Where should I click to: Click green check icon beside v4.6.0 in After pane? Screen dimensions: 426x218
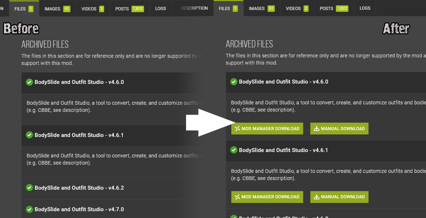pyautogui.click(x=233, y=82)
